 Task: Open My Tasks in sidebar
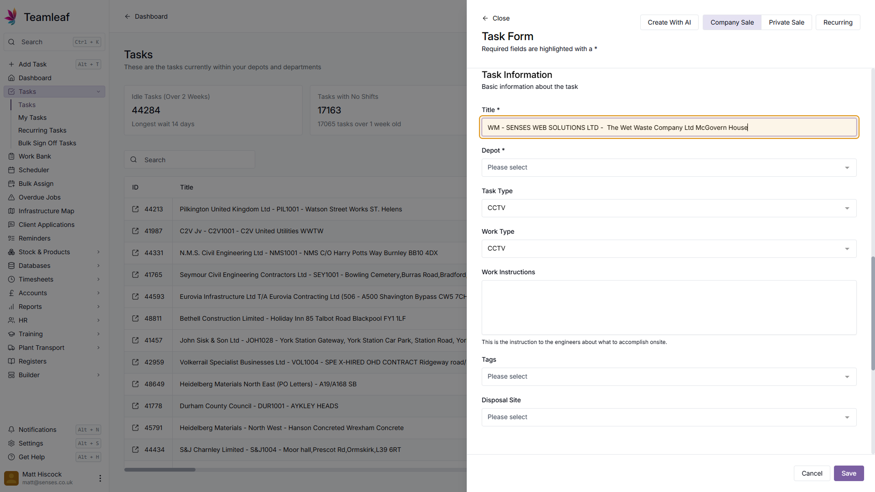click(x=32, y=118)
